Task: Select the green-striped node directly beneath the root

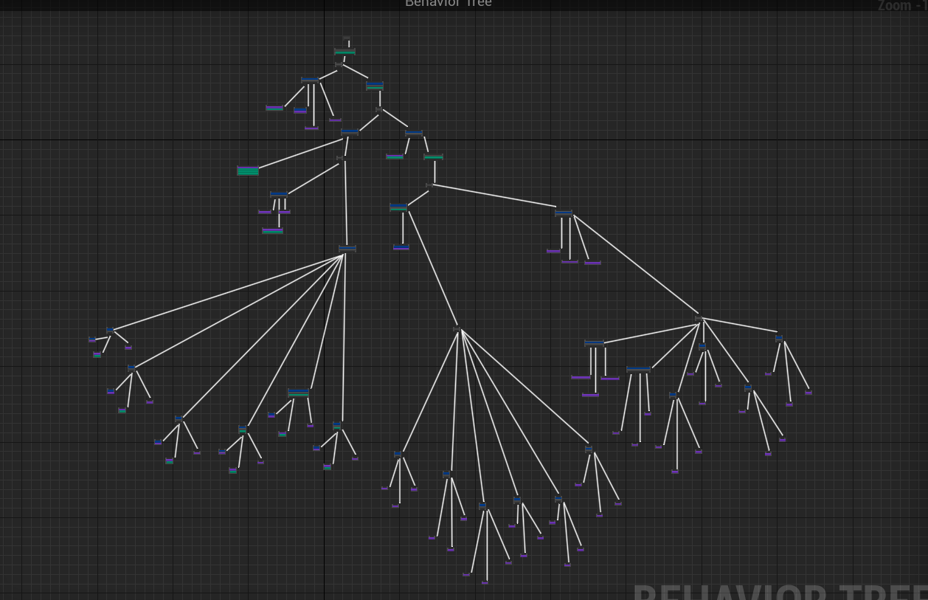Action: (344, 52)
